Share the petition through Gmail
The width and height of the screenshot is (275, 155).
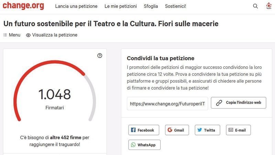pos(177,130)
